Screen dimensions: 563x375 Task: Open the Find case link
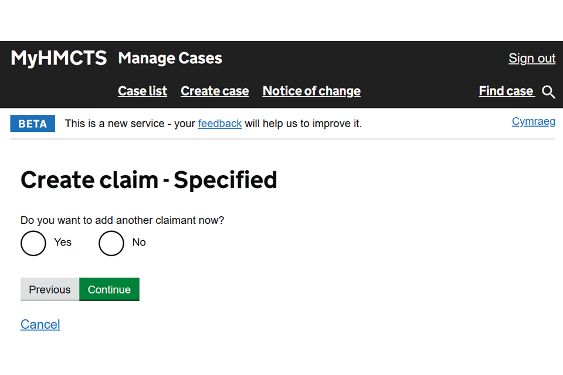coord(506,91)
